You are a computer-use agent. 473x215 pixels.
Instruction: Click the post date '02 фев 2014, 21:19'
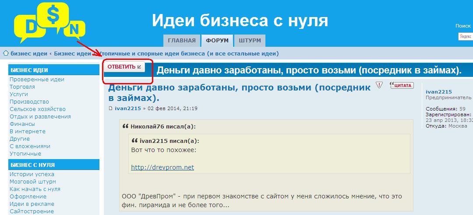(x=173, y=108)
